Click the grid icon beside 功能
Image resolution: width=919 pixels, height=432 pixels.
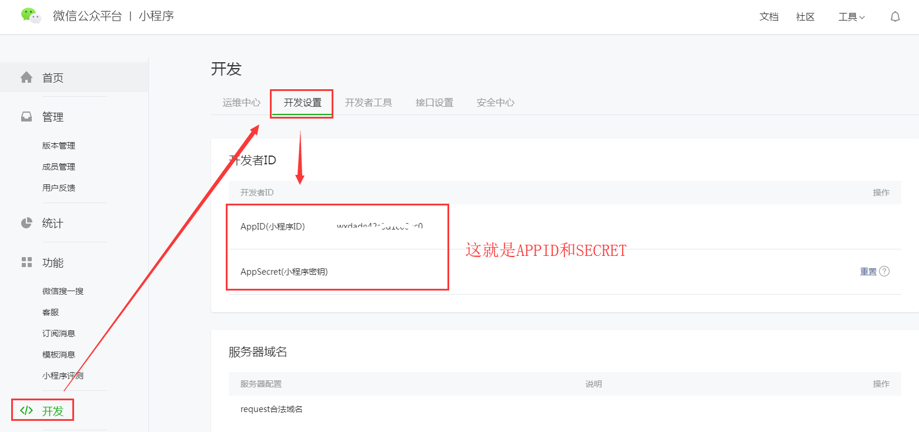[26, 262]
